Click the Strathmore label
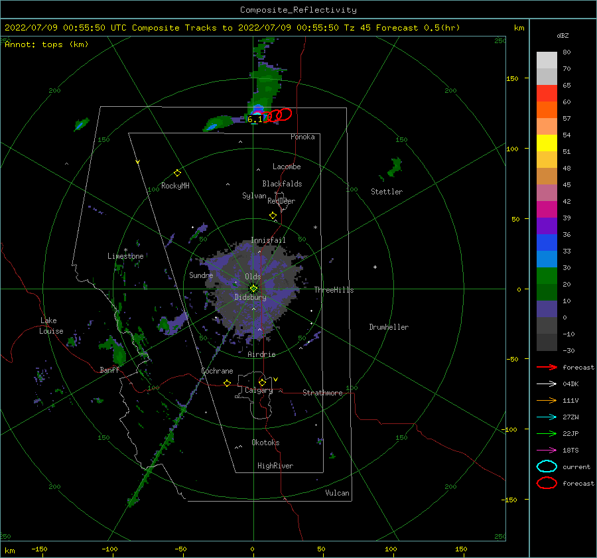The width and height of the screenshot is (597, 558). (x=322, y=393)
